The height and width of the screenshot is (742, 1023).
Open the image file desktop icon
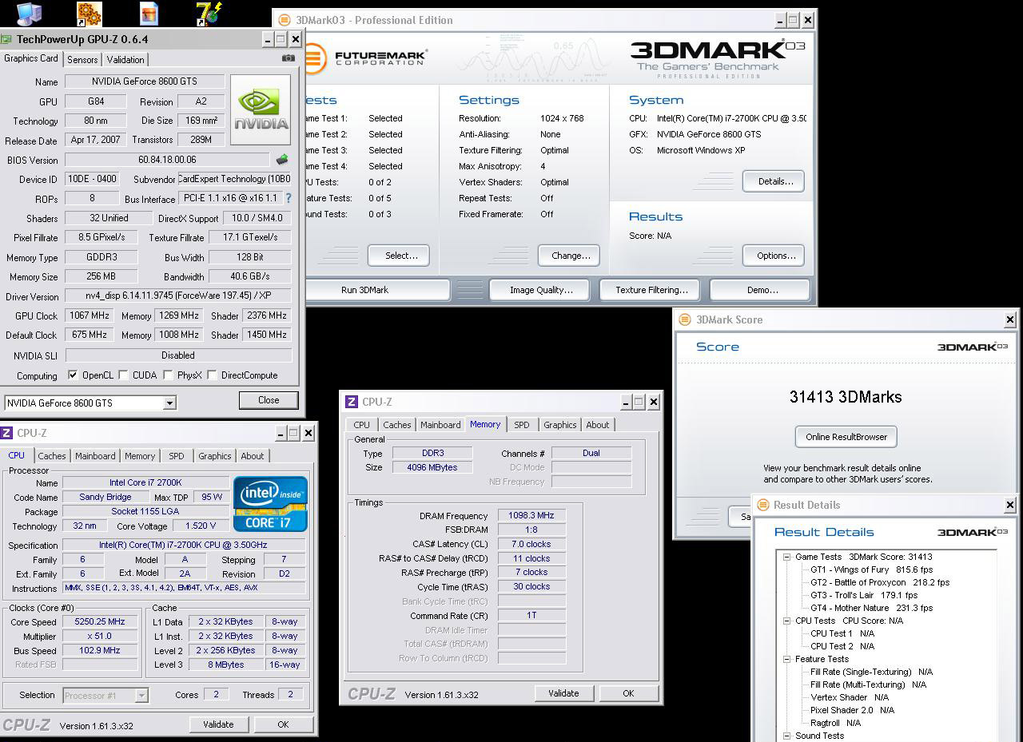[149, 13]
